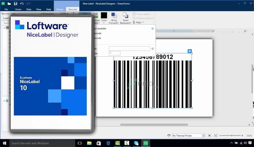
Task: Click the printer icon in status bar
Action: [x=169, y=136]
